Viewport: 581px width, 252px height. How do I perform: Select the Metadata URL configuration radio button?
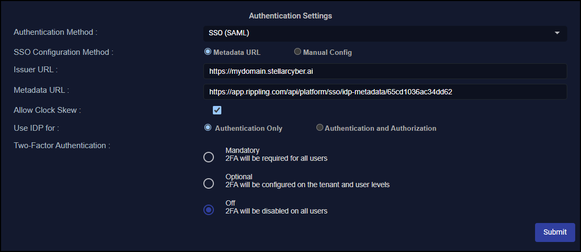(208, 52)
